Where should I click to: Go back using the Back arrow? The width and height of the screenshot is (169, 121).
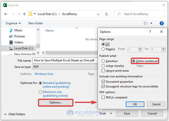pyautogui.click(x=6, y=14)
